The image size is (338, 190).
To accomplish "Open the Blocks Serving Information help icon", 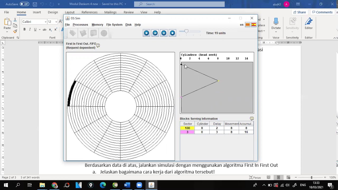I will click(252, 119).
